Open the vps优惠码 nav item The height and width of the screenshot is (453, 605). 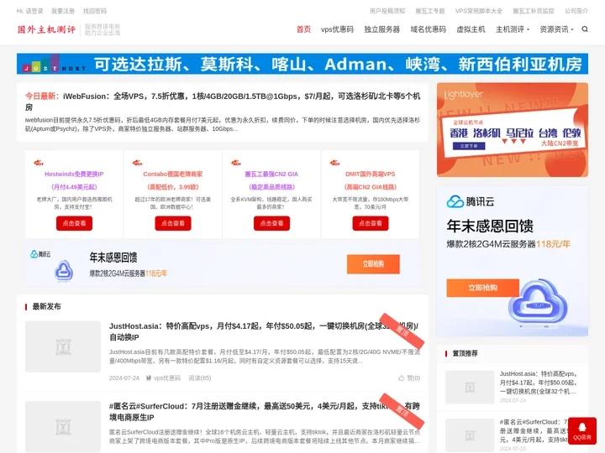click(337, 29)
